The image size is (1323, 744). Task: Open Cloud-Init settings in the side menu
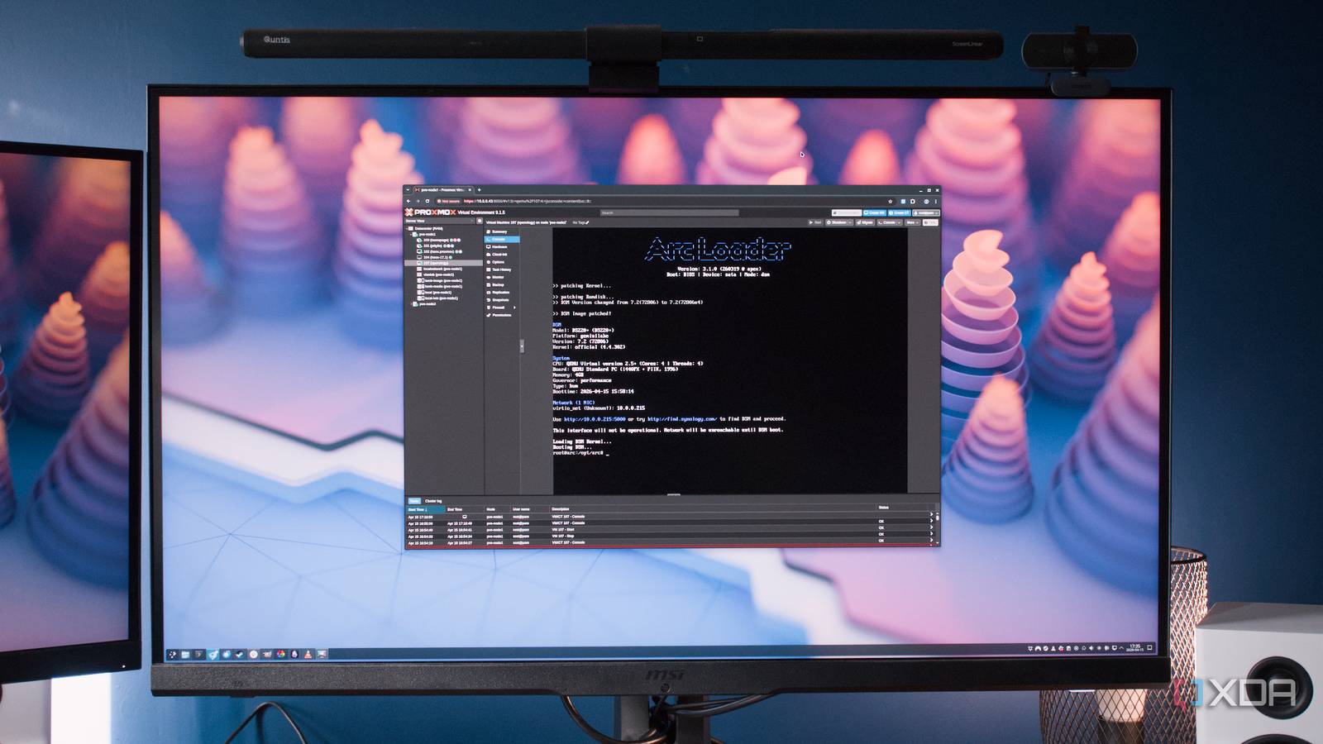[x=502, y=255]
